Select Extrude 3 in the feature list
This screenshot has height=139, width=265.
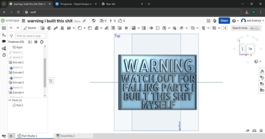[18, 82]
